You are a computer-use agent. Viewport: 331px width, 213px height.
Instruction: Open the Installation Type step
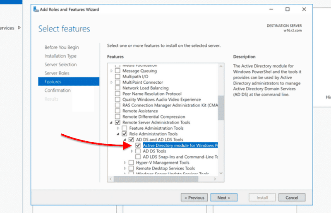pyautogui.click(x=60, y=56)
